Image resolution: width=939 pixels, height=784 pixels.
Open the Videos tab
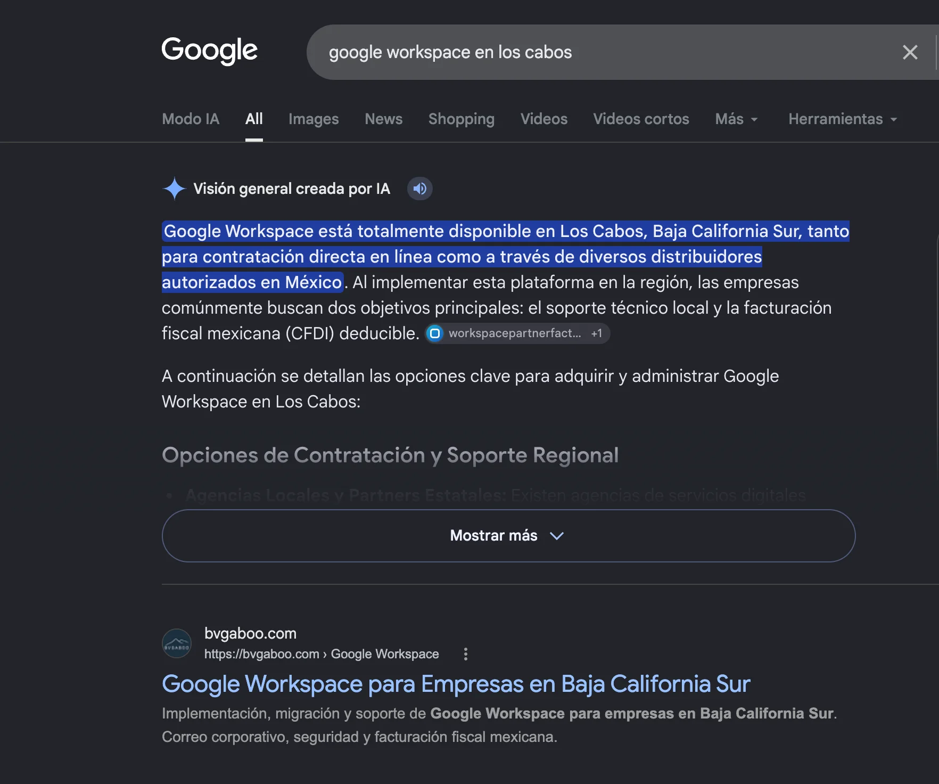coord(544,119)
